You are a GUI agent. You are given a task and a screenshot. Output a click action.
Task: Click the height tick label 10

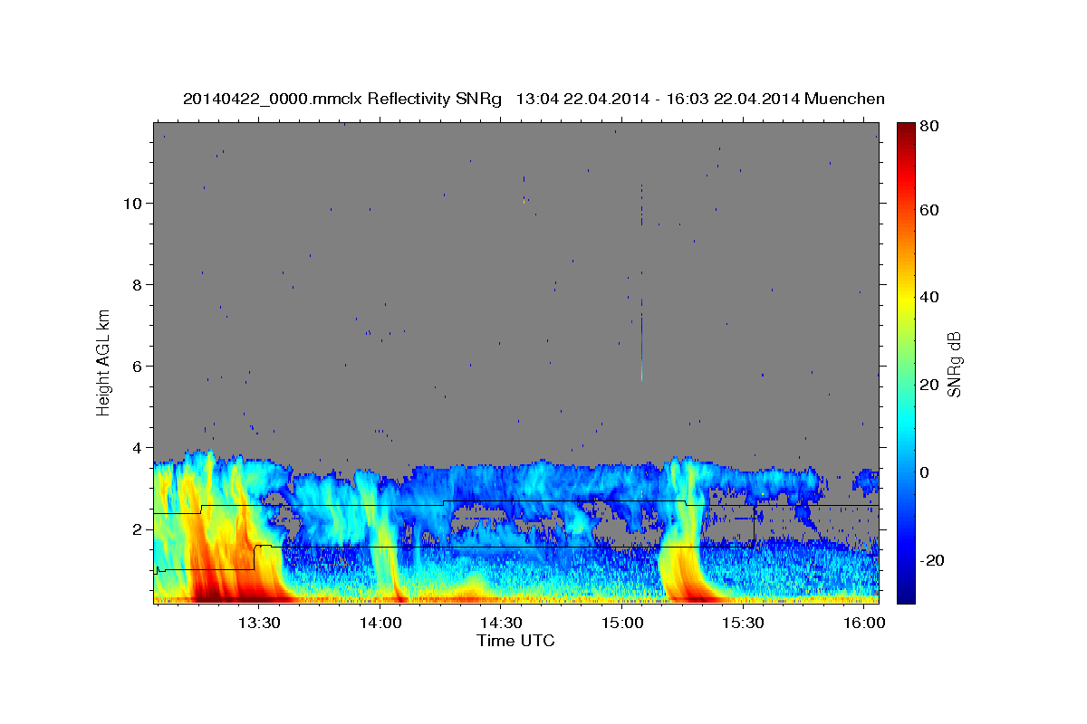135,203
